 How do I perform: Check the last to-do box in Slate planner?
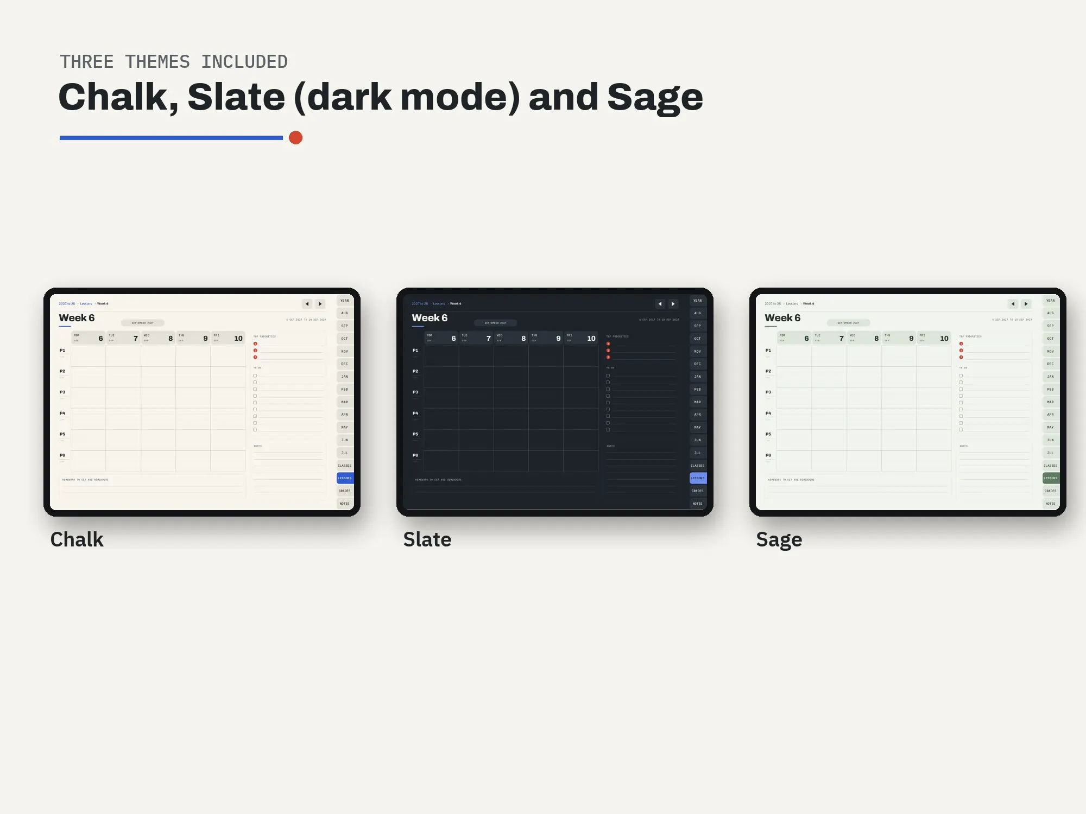click(608, 430)
